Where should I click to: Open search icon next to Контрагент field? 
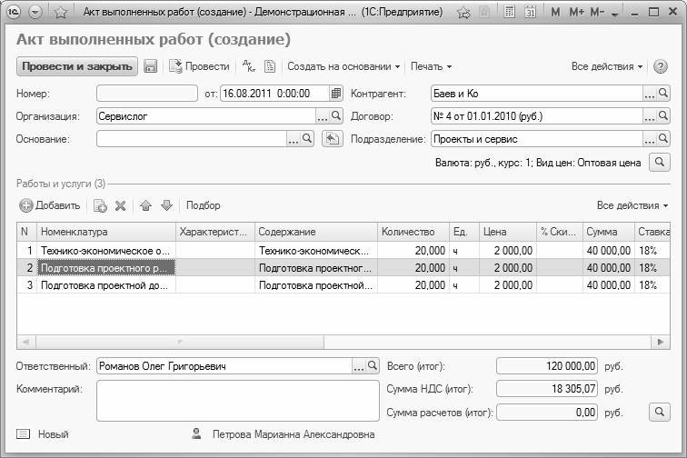[x=663, y=93]
